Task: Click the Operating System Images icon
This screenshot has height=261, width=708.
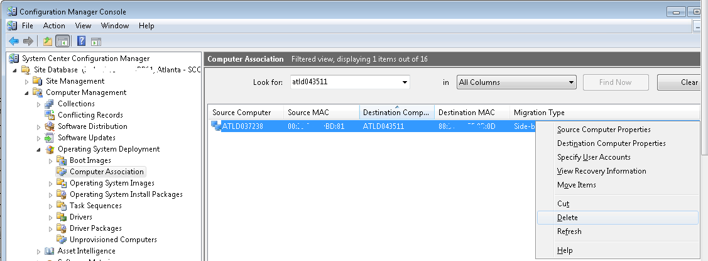Action: coord(62,183)
